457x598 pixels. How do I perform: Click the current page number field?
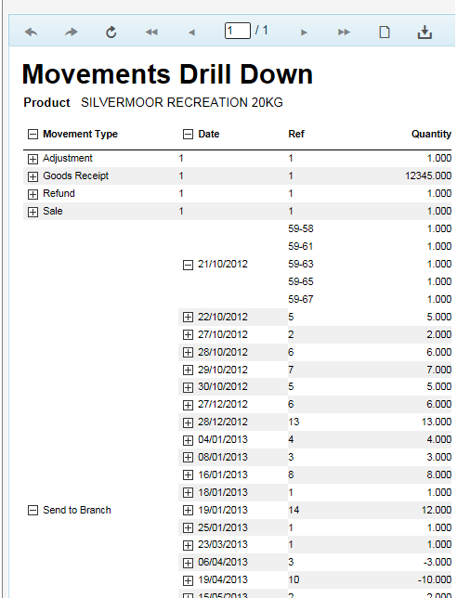237,31
